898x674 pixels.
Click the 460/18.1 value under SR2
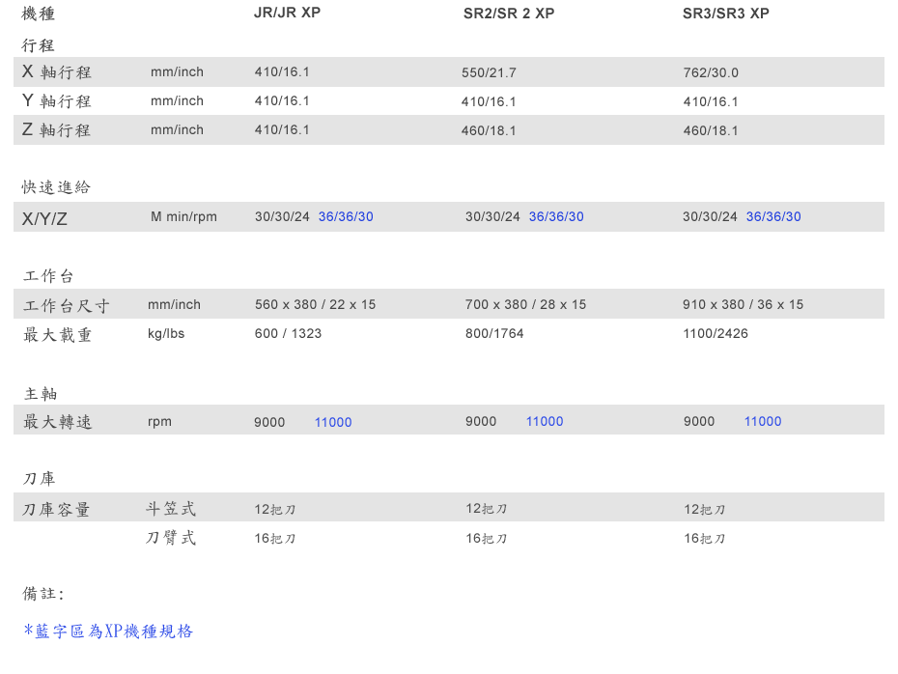tap(489, 130)
